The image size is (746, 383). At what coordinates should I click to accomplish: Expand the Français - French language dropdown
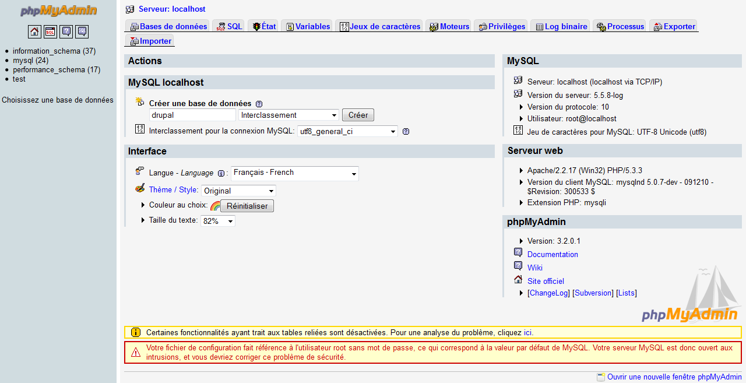pyautogui.click(x=295, y=173)
